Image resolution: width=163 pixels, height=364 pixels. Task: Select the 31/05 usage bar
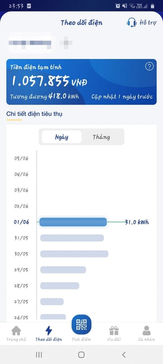[72, 238]
